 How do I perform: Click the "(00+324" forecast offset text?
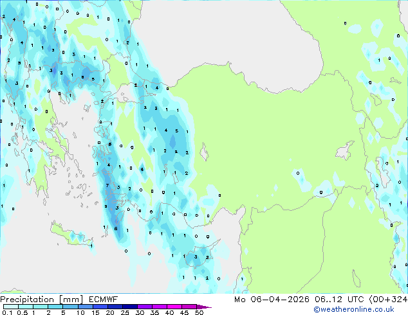coord(388,300)
